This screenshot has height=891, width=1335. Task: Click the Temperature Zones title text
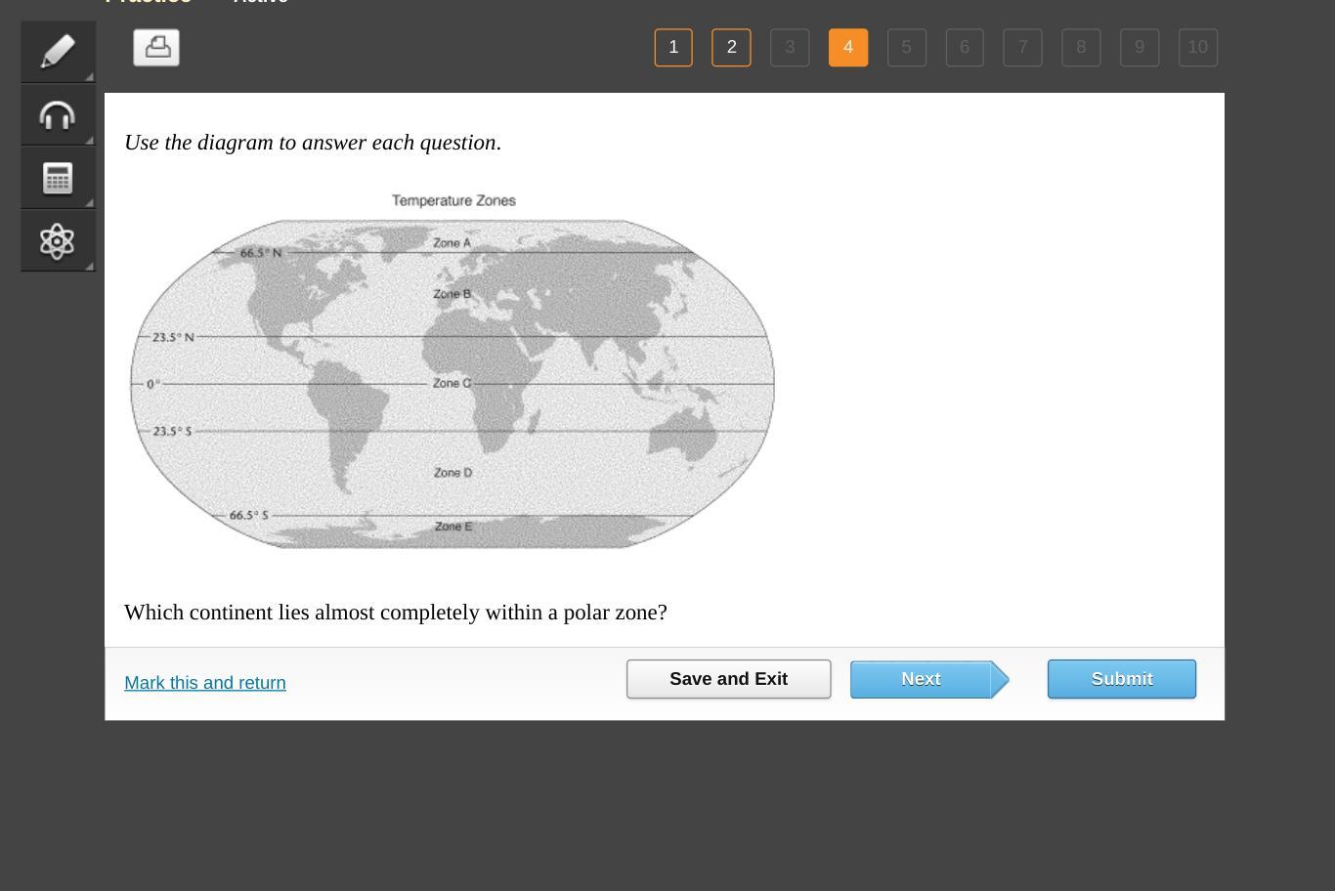click(453, 200)
